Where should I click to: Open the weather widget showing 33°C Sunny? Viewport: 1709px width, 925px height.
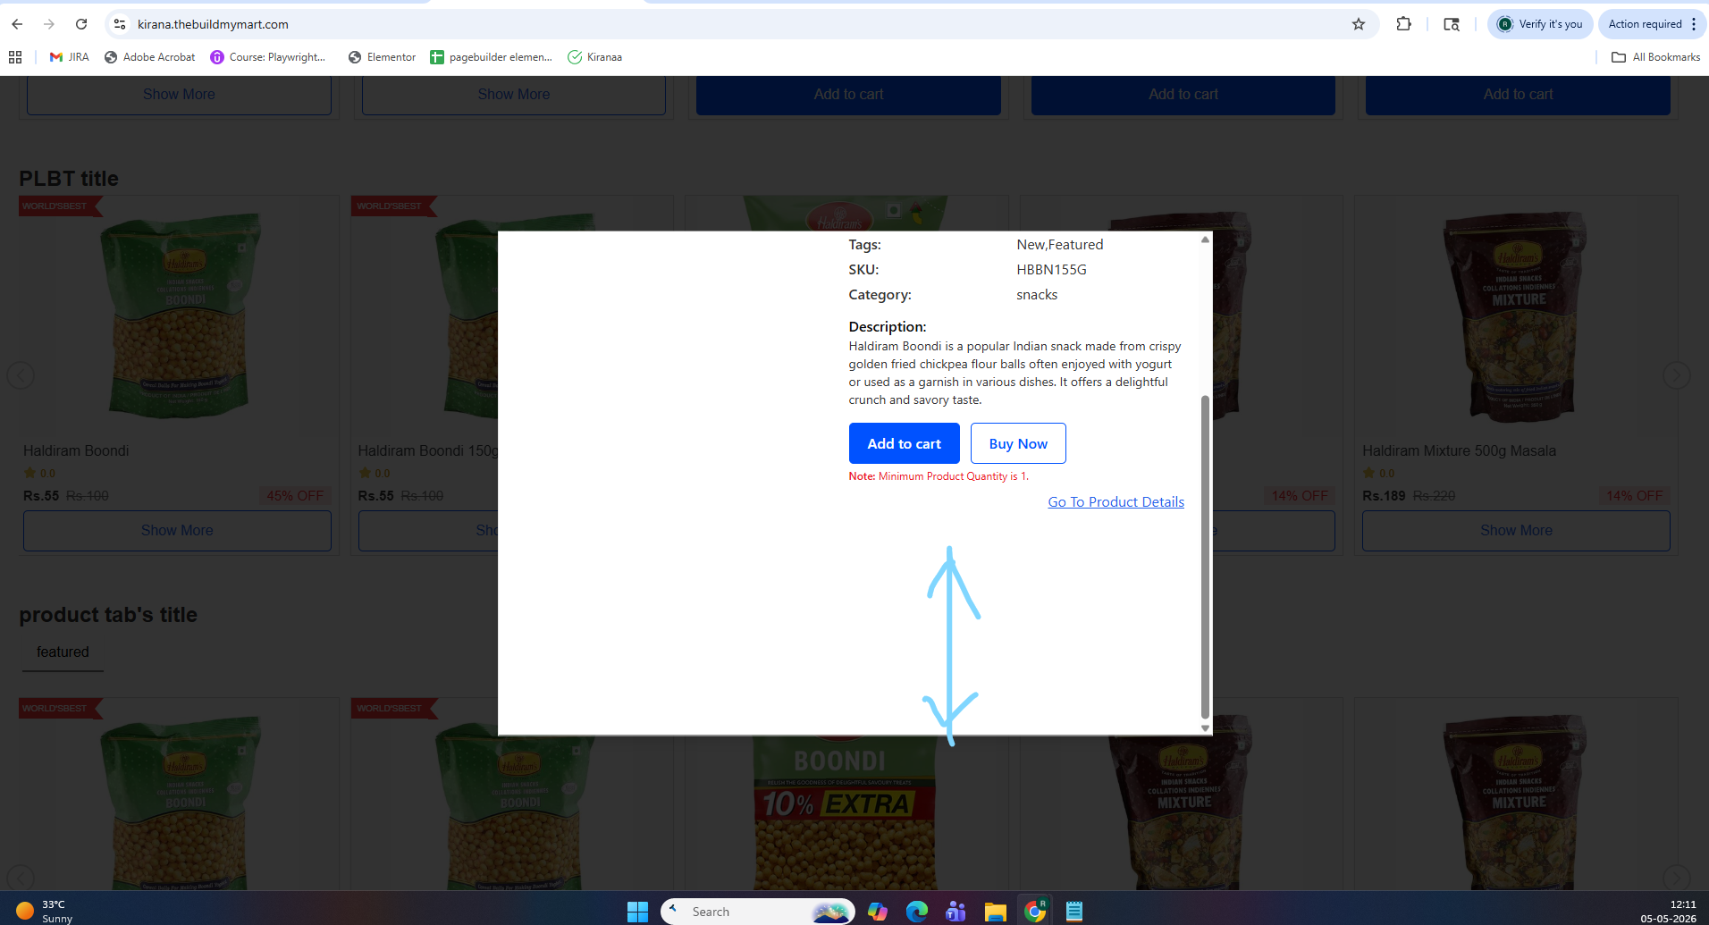(x=45, y=912)
